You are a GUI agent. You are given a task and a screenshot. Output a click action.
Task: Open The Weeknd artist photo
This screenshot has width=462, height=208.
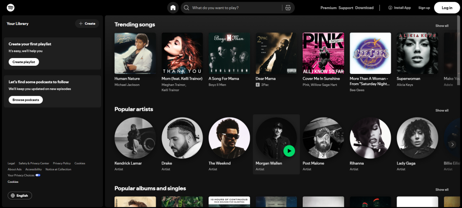coord(229,138)
